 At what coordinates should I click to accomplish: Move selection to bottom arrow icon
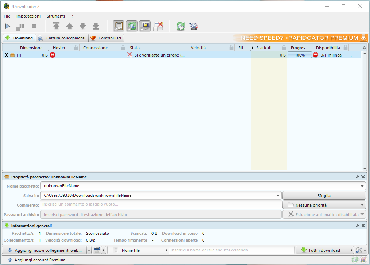coord(96,26)
